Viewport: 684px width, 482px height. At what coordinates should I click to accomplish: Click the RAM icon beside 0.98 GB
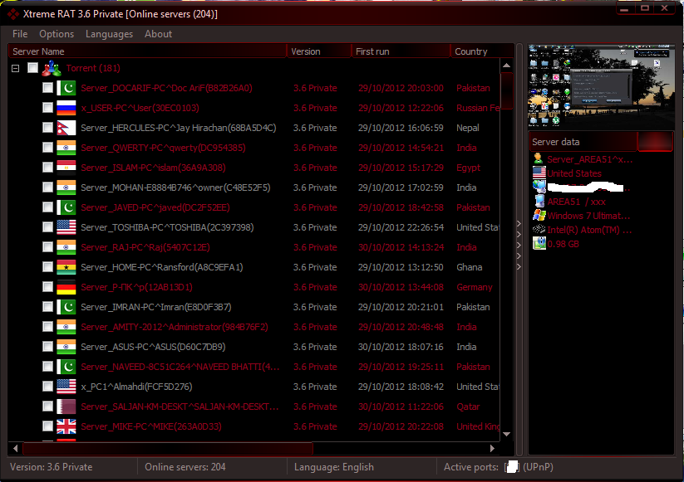[539, 243]
